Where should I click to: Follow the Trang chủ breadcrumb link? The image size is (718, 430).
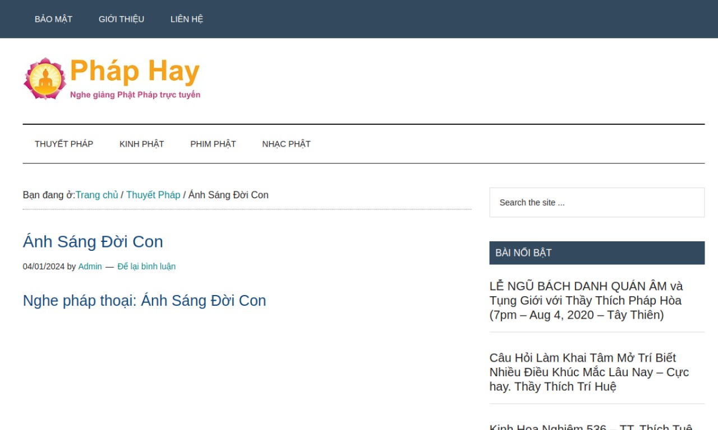point(97,195)
